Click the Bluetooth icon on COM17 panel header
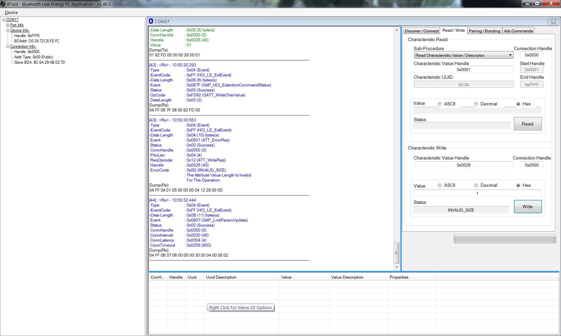This screenshot has width=561, height=336. [151, 21]
